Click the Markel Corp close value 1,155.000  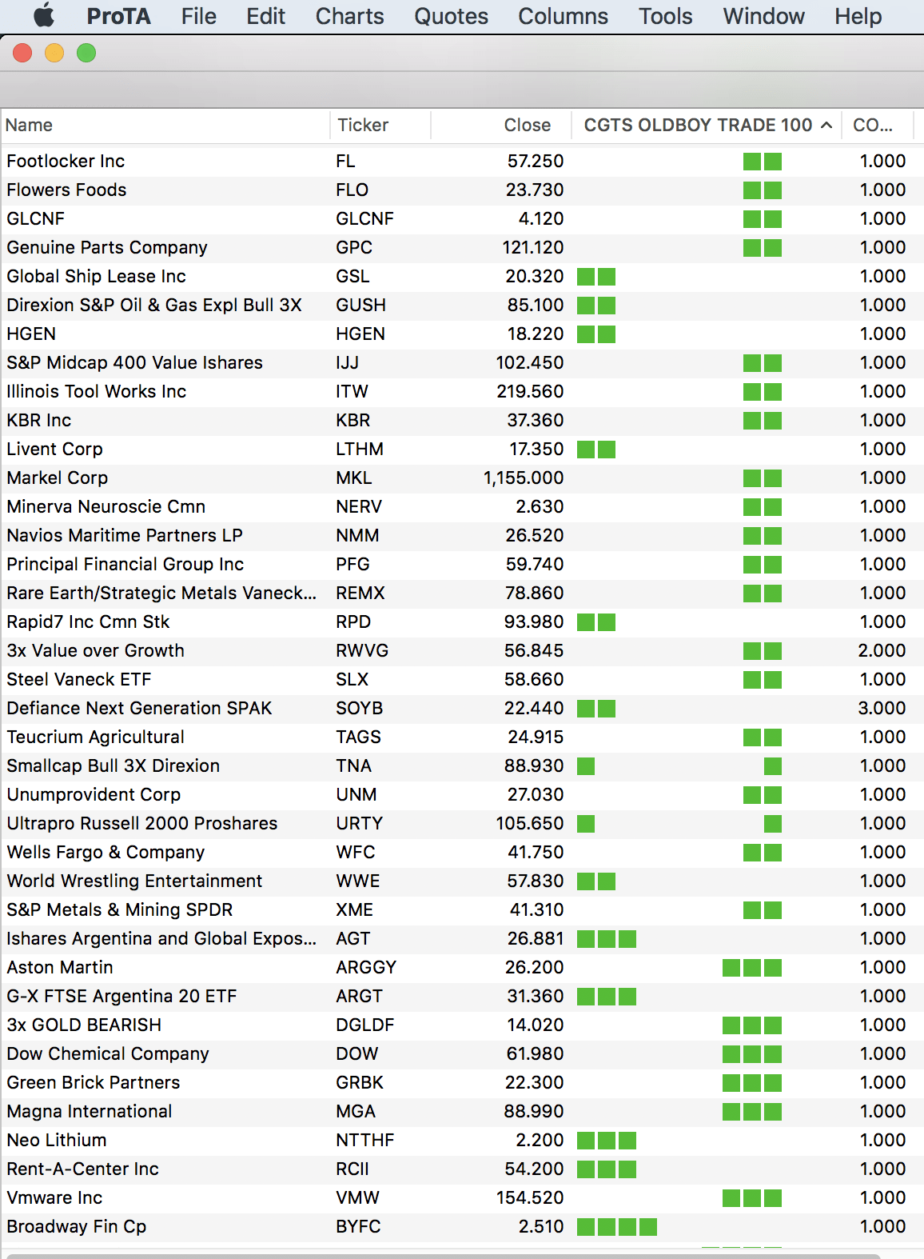524,478
